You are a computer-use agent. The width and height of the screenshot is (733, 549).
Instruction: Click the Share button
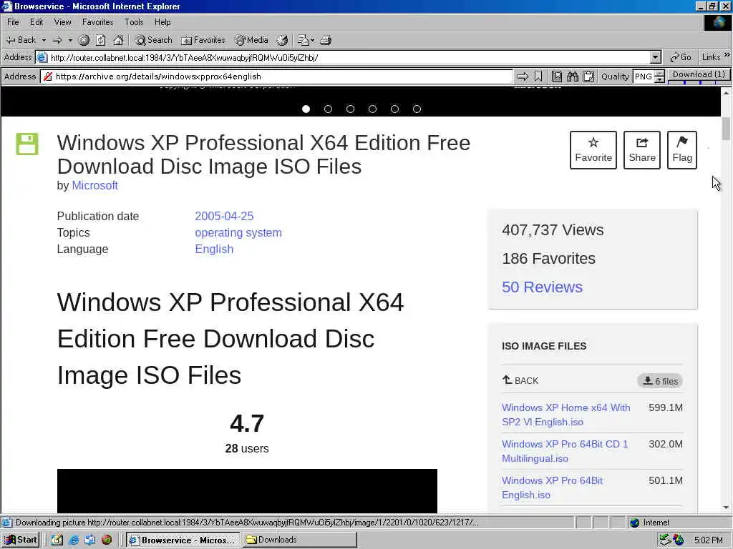tap(642, 150)
